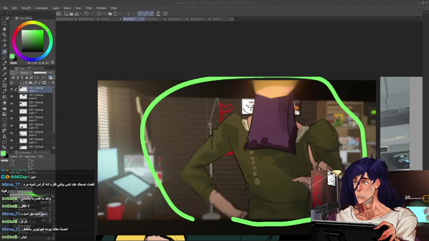This screenshot has width=429, height=241.
Task: Select the Fill bucket tool
Action: 4,109
